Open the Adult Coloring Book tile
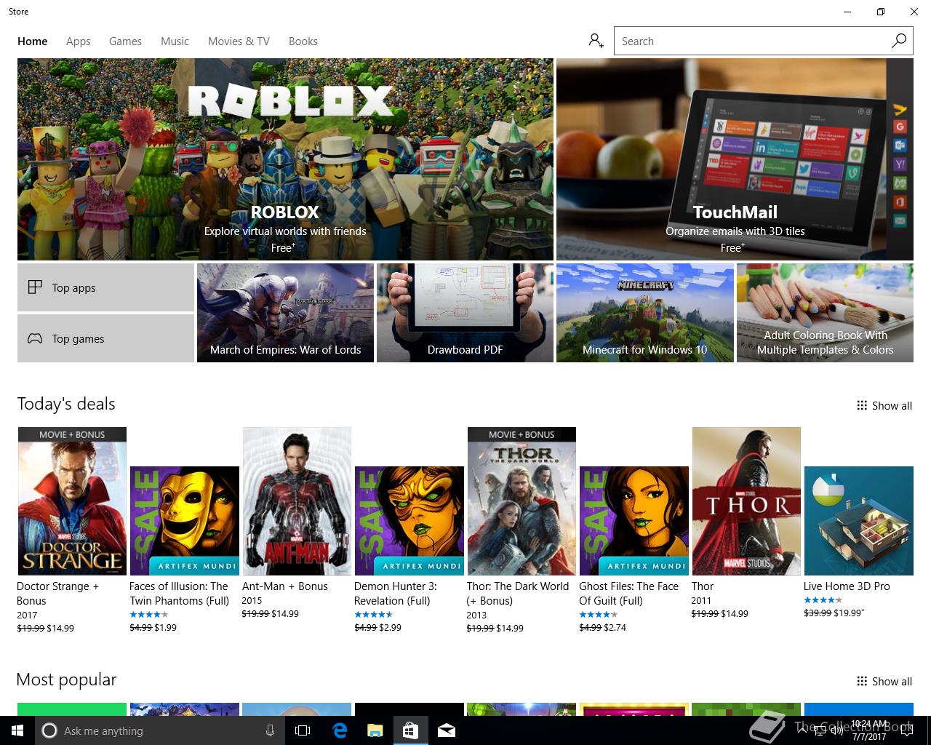Viewport: 931px width, 745px height. [825, 313]
